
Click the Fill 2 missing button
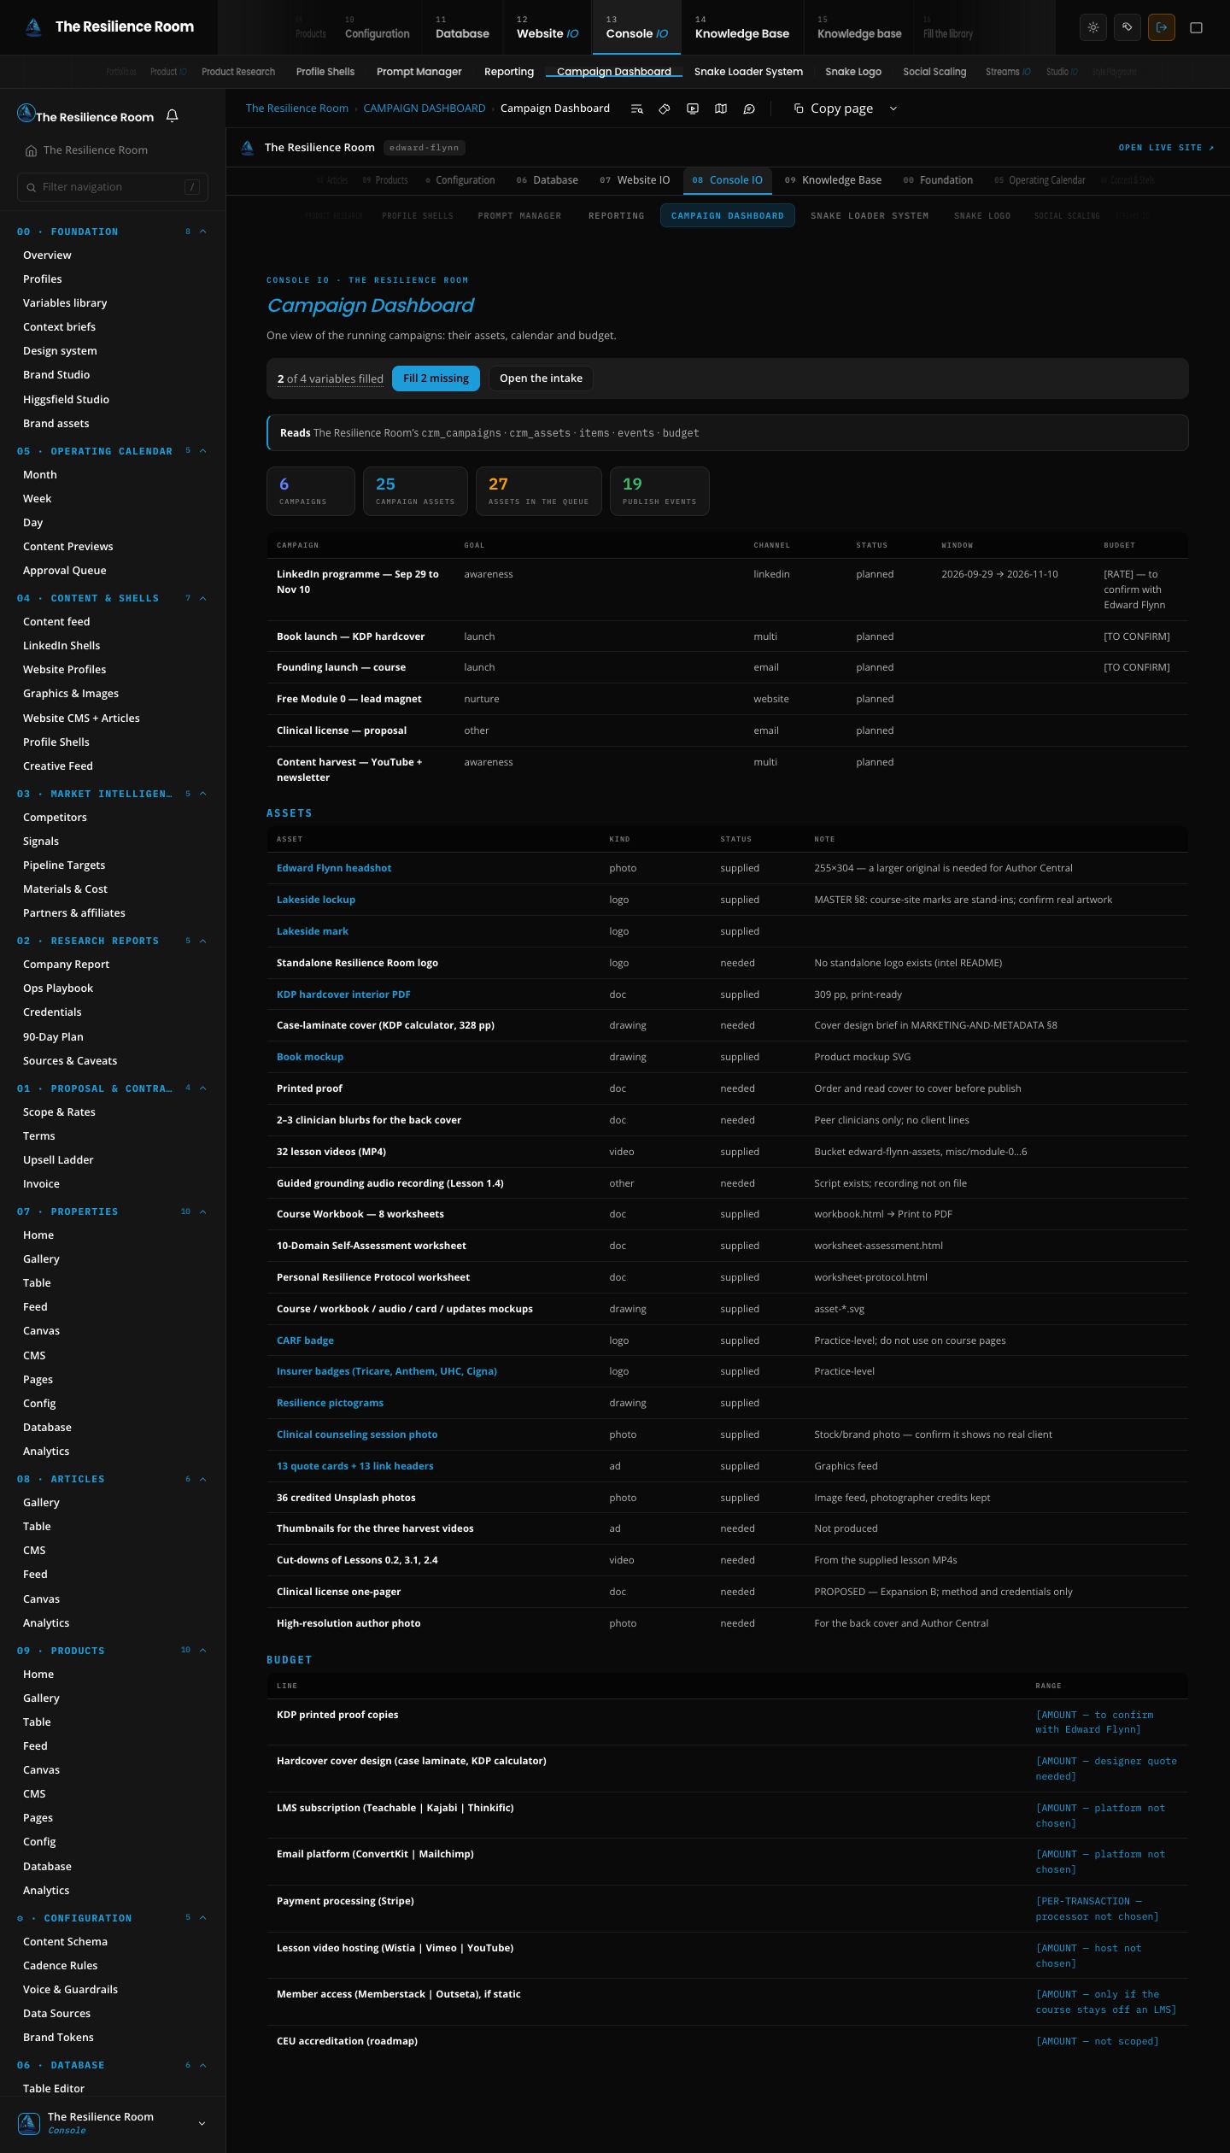click(x=436, y=378)
